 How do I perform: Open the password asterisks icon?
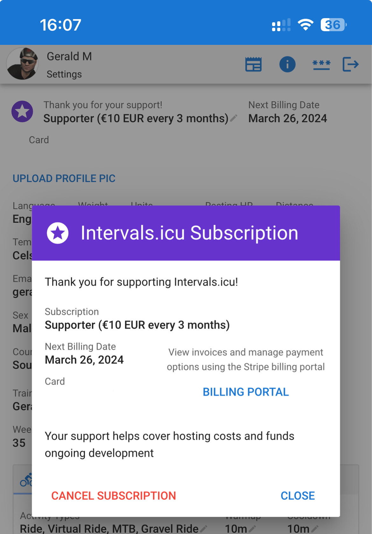tap(321, 65)
